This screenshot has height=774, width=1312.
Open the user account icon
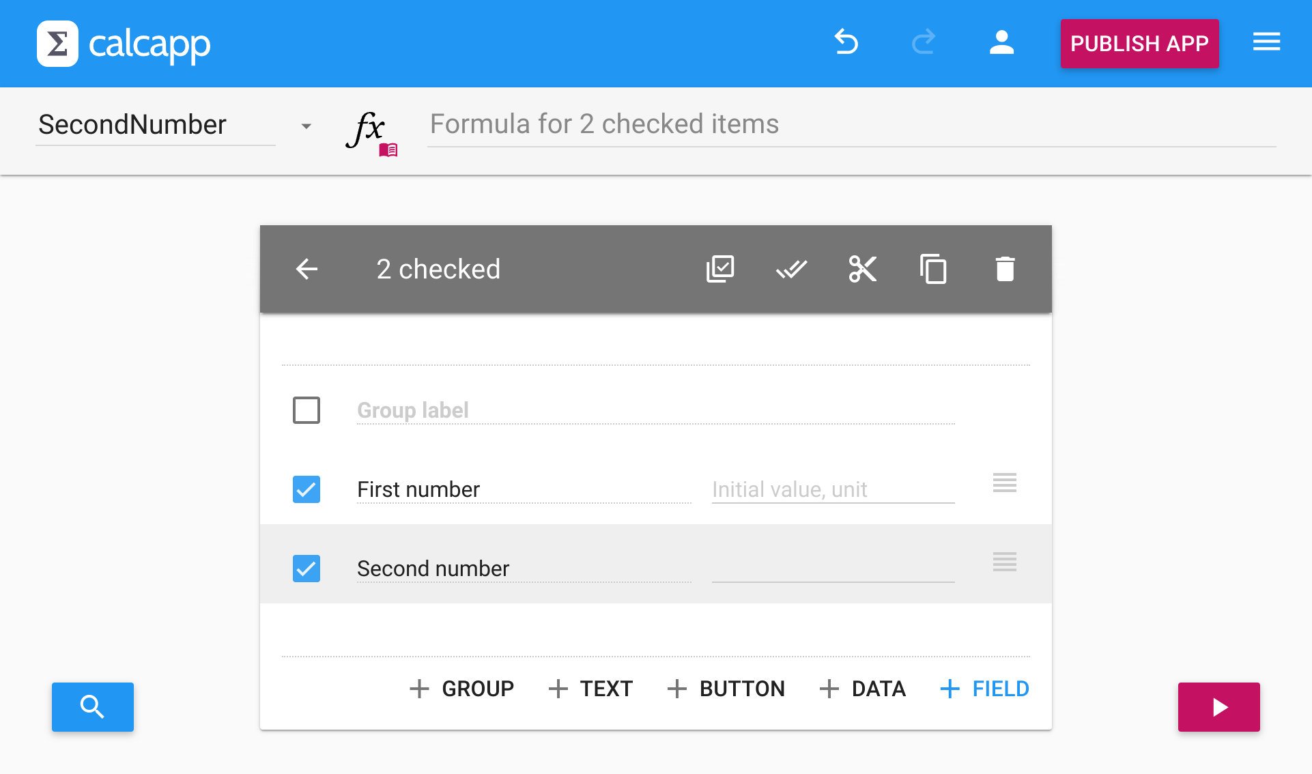click(x=1001, y=42)
